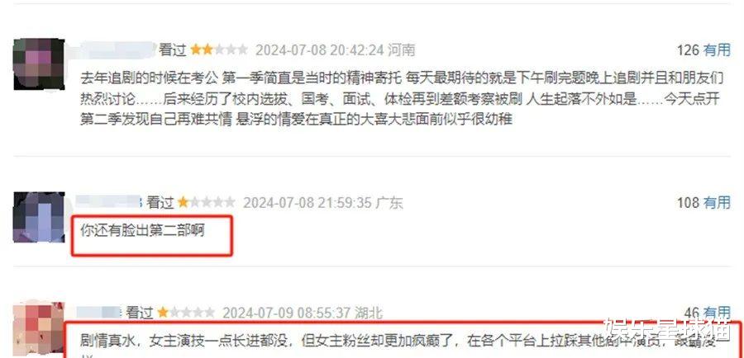Click the 108 useful vote count
744x358 pixels.
[688, 203]
